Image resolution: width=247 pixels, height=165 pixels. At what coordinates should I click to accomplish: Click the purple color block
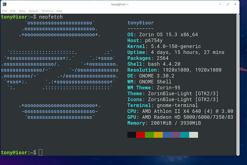click(176, 135)
